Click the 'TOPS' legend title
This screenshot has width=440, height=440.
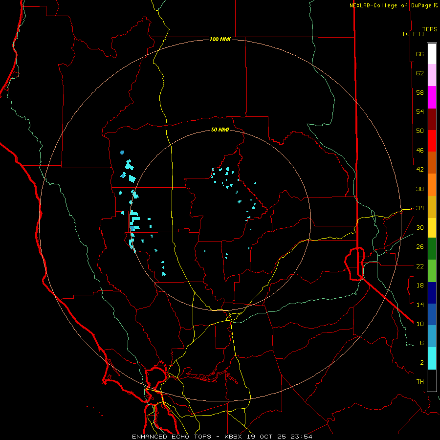tap(430, 29)
